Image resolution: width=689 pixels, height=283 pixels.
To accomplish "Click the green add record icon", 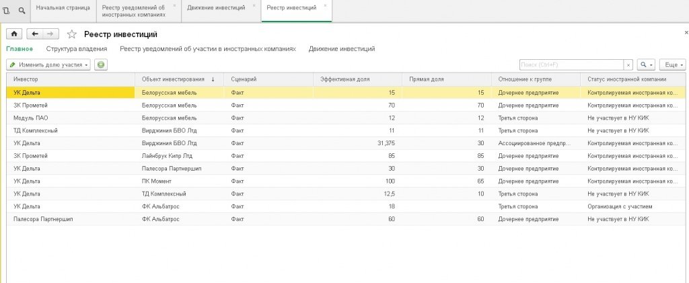I will pos(101,65).
